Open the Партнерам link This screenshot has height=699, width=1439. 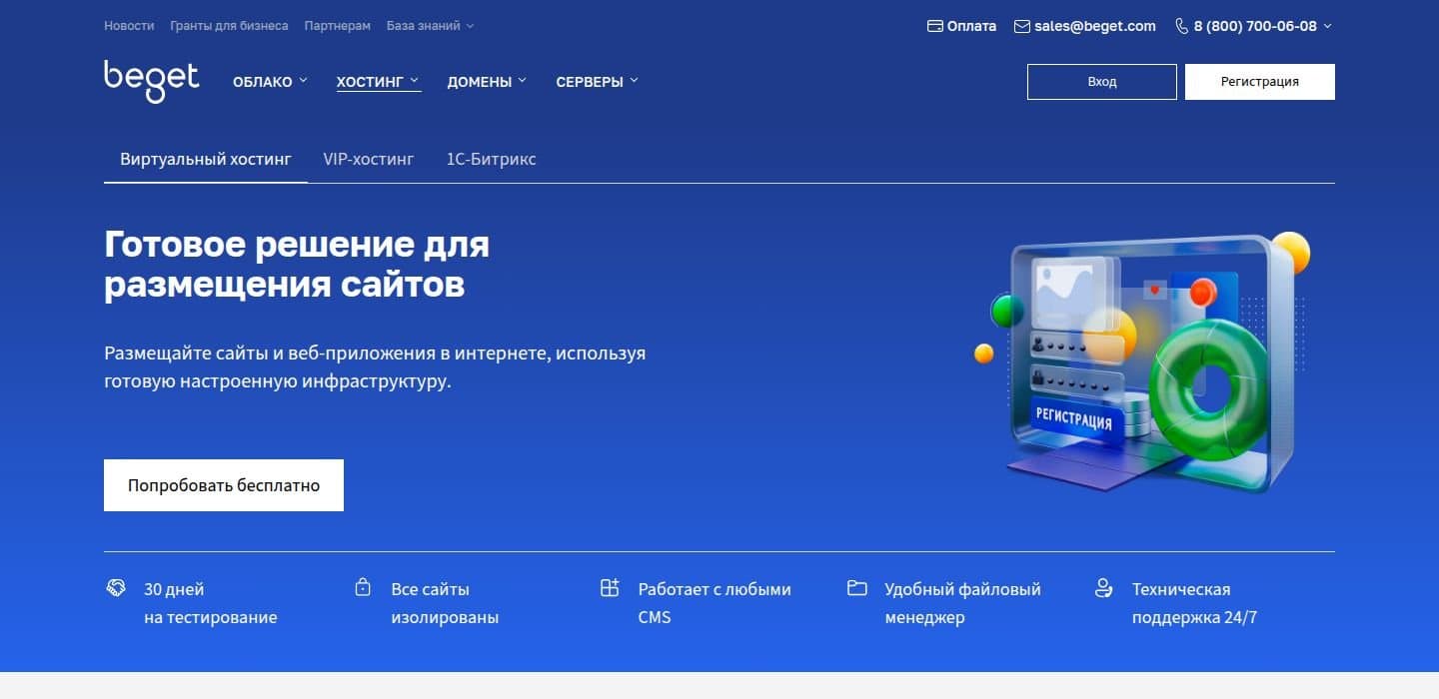point(338,26)
